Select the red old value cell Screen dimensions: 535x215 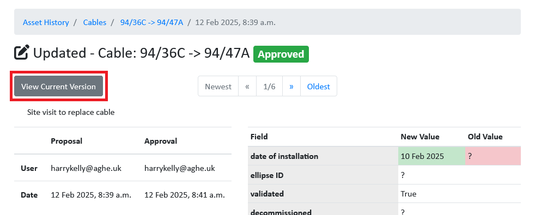493,156
